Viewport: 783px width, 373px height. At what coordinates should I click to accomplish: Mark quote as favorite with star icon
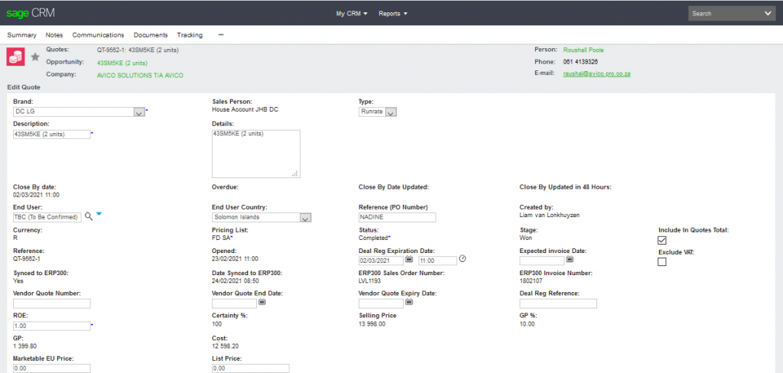tap(34, 57)
